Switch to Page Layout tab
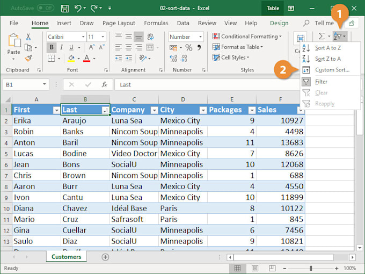This screenshot has height=274, width=365. click(119, 23)
